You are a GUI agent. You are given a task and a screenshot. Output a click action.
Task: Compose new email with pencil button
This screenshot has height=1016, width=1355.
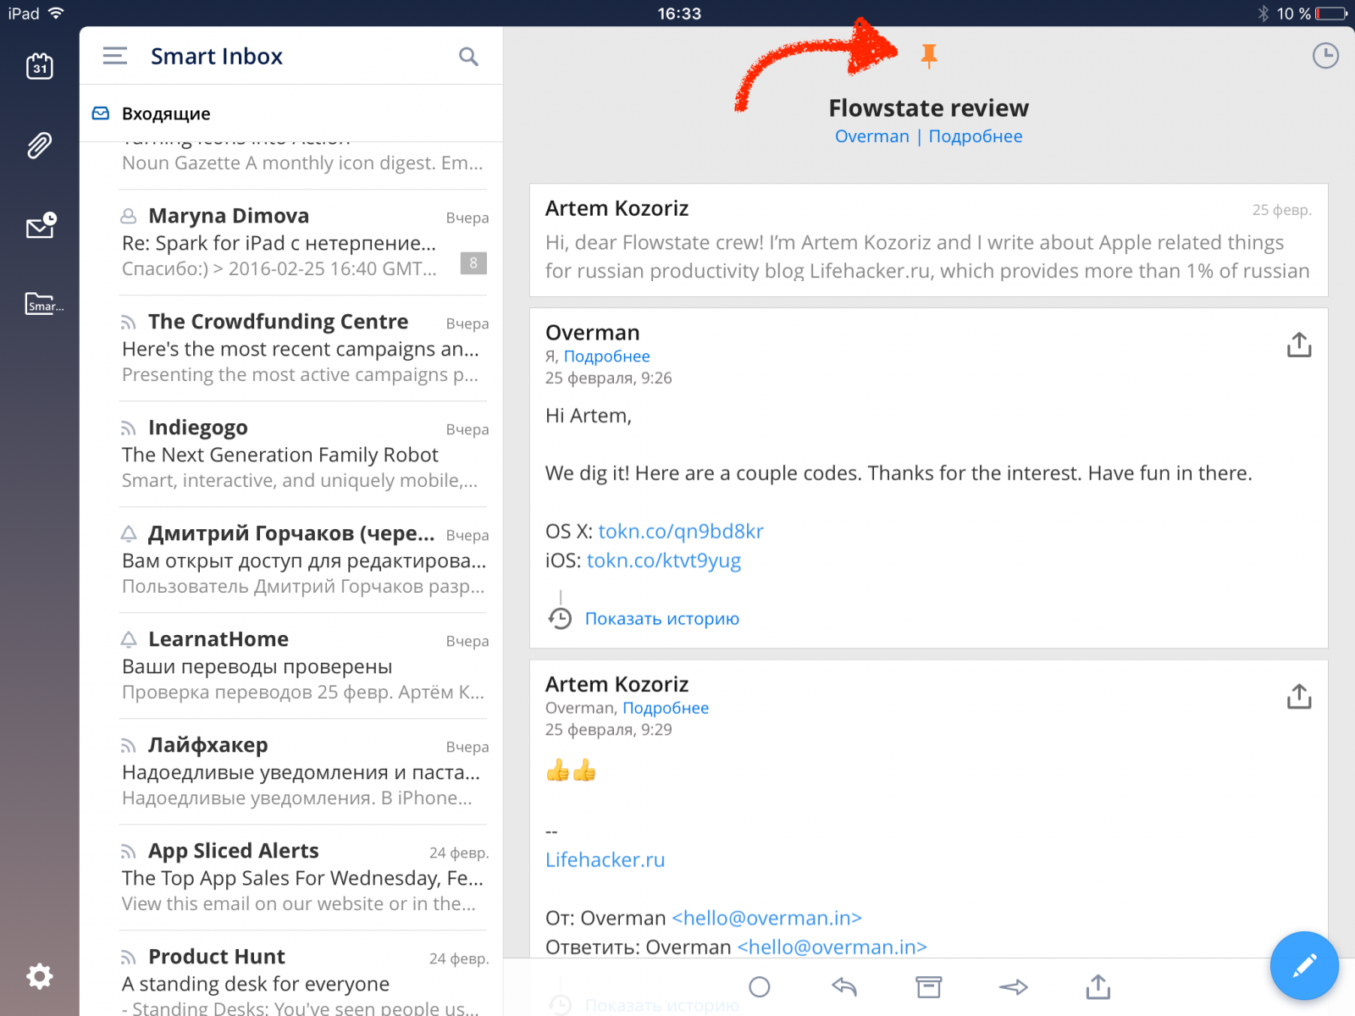[1304, 965]
